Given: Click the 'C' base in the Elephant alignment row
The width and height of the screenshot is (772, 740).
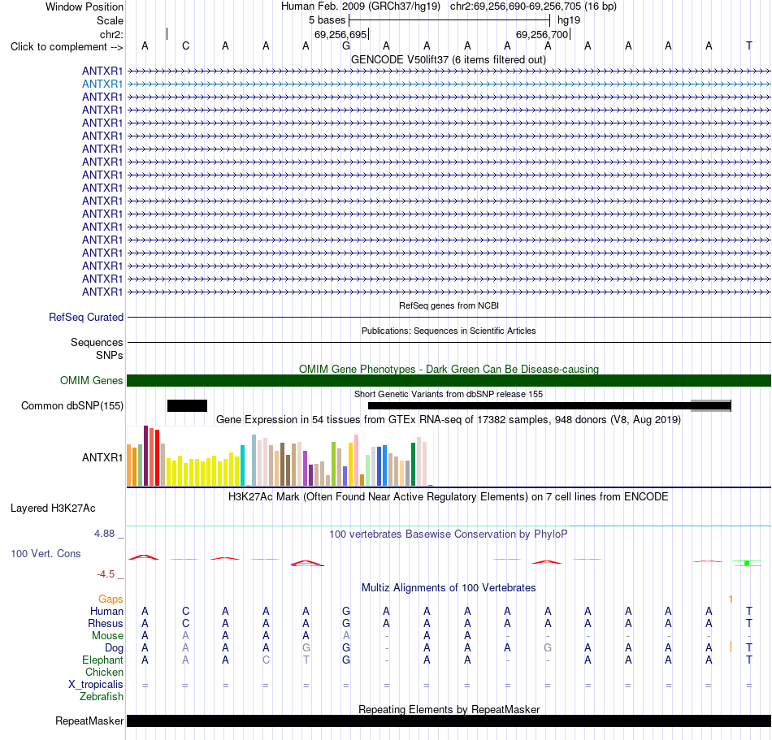Looking at the screenshot, I should click(266, 660).
